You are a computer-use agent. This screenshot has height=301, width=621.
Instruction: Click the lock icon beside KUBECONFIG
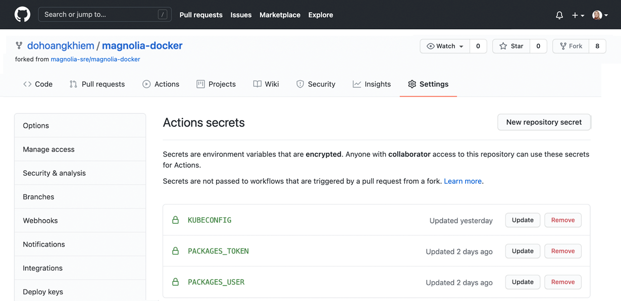coord(175,220)
